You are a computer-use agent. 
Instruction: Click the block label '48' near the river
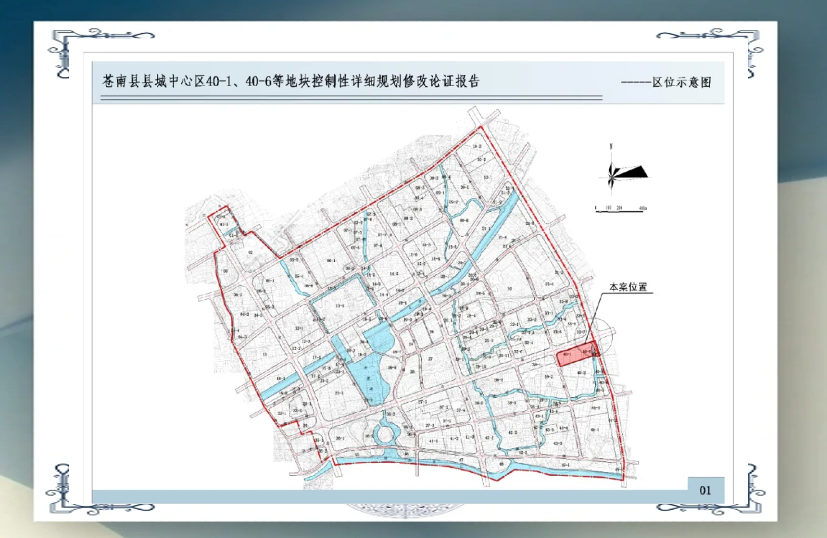pos(501,464)
